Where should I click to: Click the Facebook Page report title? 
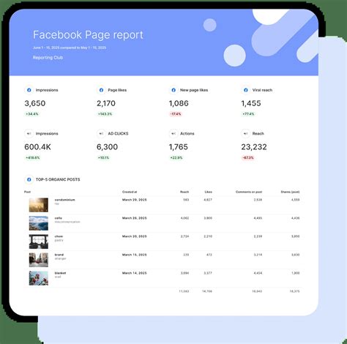pos(88,35)
